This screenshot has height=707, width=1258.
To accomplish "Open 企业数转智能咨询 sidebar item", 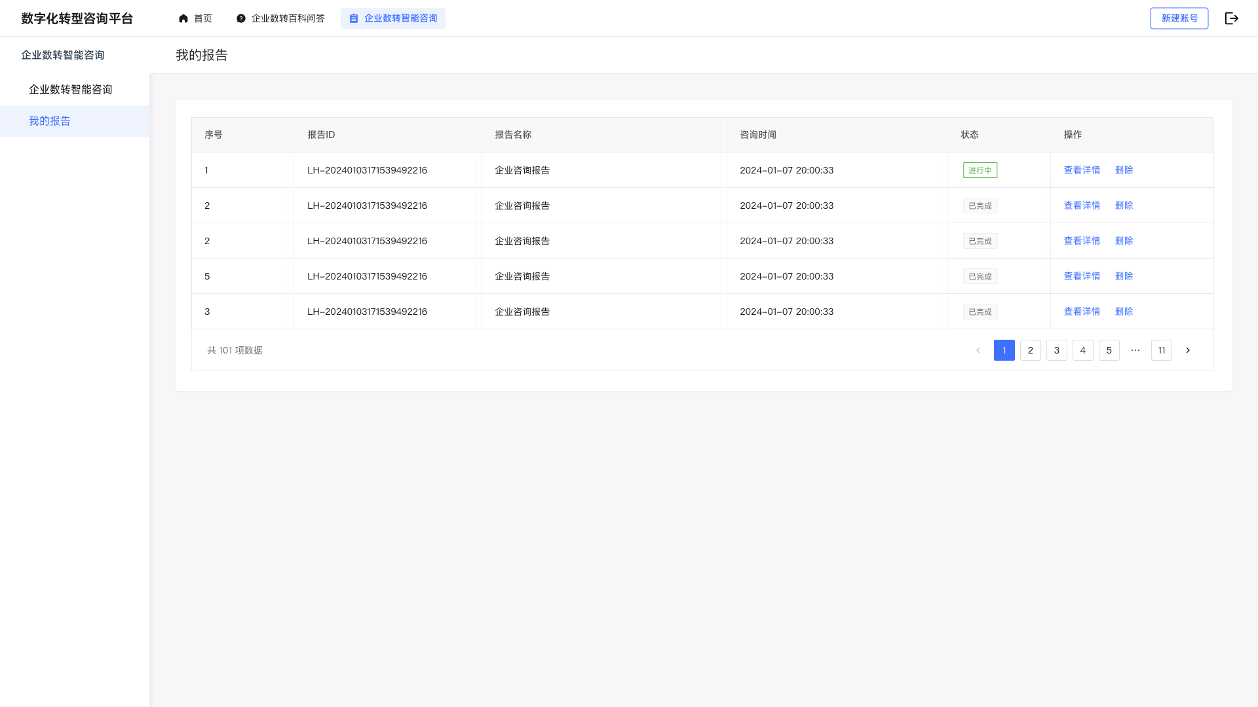I will [x=70, y=90].
